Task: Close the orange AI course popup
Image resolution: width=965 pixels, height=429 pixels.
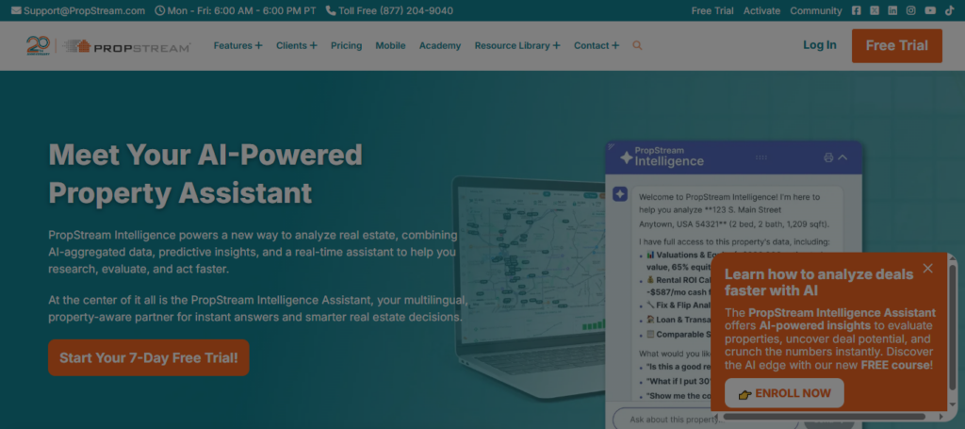Action: 928,269
